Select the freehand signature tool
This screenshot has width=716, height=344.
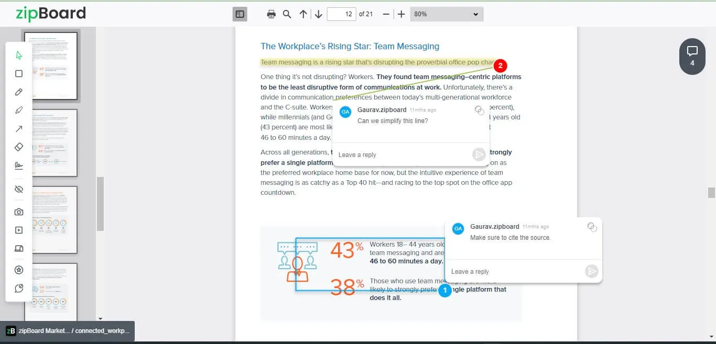19,165
